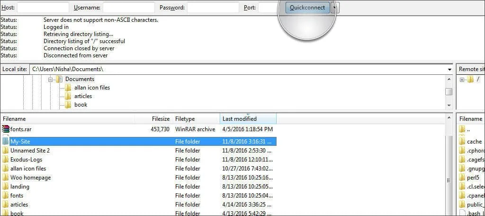Sort local files by Filesize column
This screenshot has height=216, width=485.
[153, 119]
